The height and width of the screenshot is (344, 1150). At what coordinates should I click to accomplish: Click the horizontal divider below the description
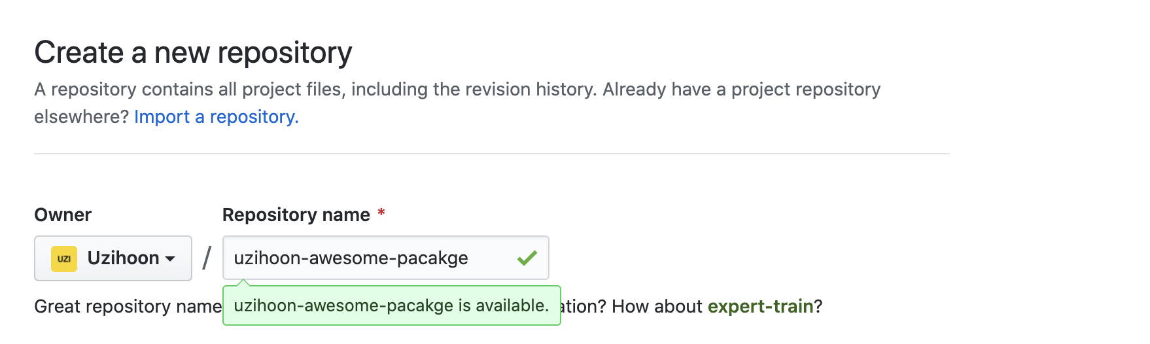click(492, 154)
